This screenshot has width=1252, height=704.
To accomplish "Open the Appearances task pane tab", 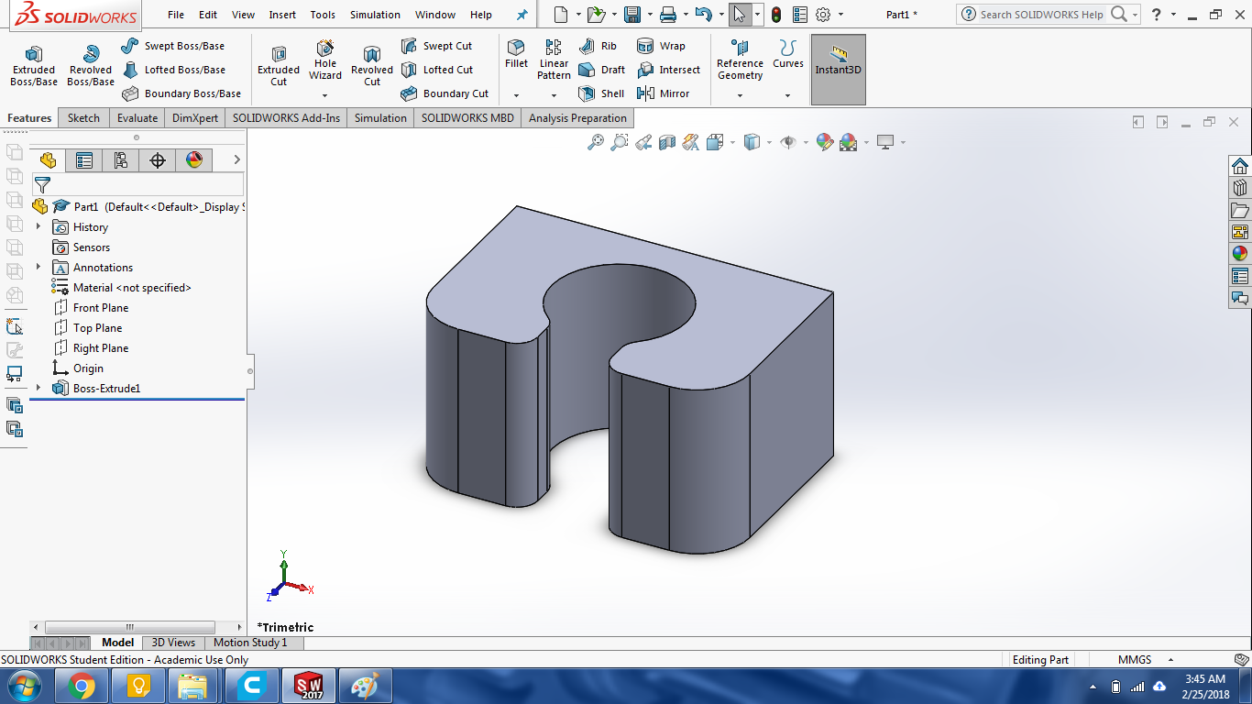I will [x=1240, y=254].
